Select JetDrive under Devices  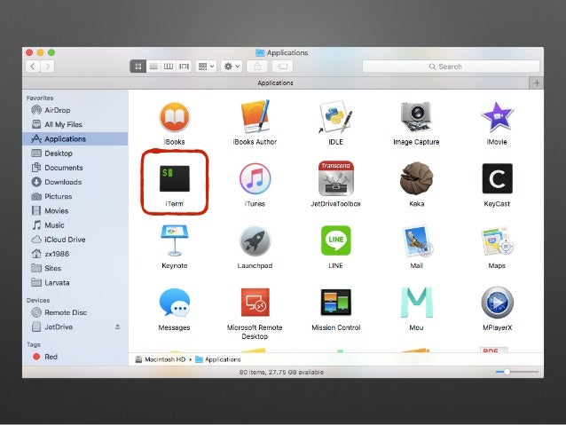tap(75, 327)
